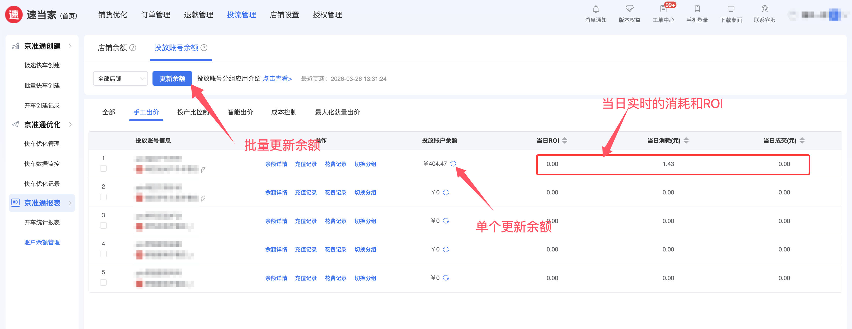
Task: Select 快车数据监控 in sidebar
Action: (x=42, y=164)
